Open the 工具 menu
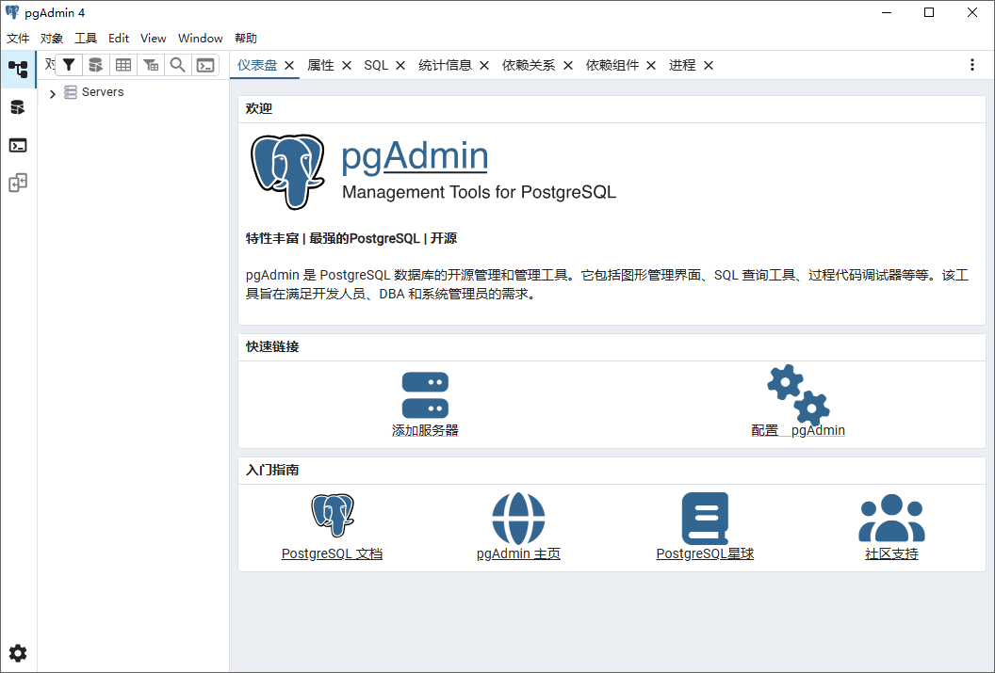The height and width of the screenshot is (673, 995). [86, 38]
